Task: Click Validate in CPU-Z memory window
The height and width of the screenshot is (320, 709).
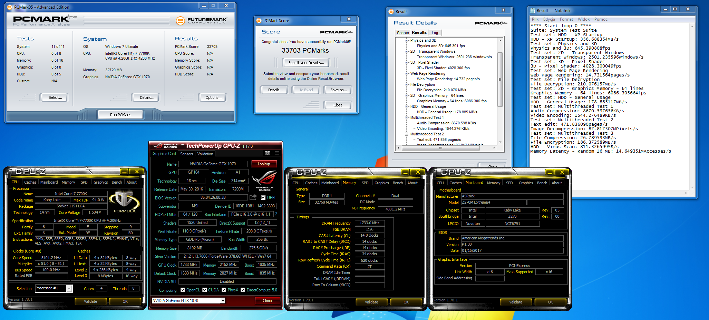Action: click(371, 302)
